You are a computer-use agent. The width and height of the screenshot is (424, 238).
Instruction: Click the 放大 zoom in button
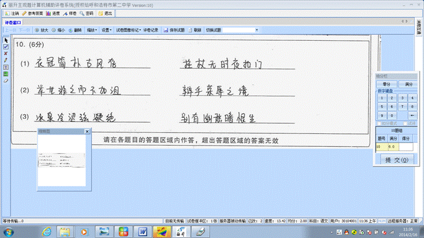pos(42,30)
